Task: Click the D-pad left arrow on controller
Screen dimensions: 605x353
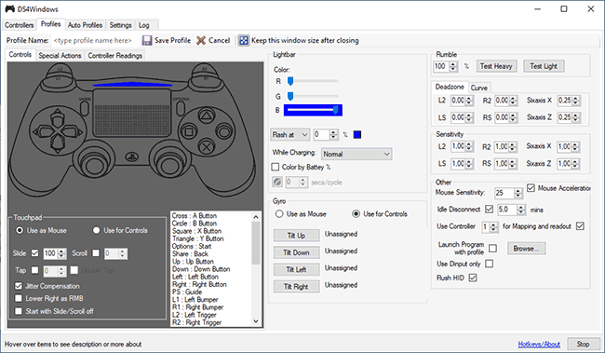Action: pos(43,131)
